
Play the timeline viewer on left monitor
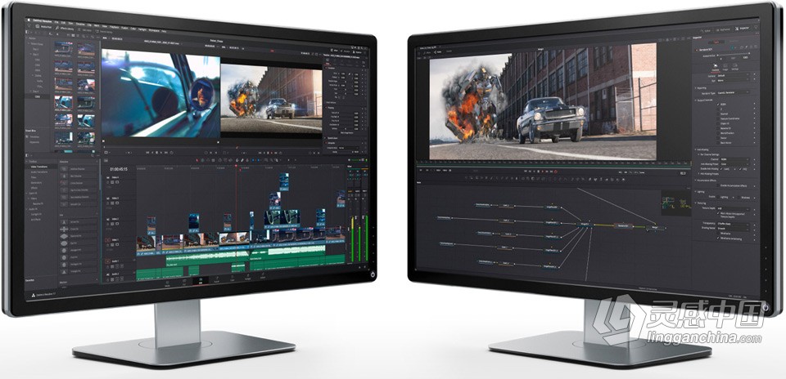coord(271,153)
